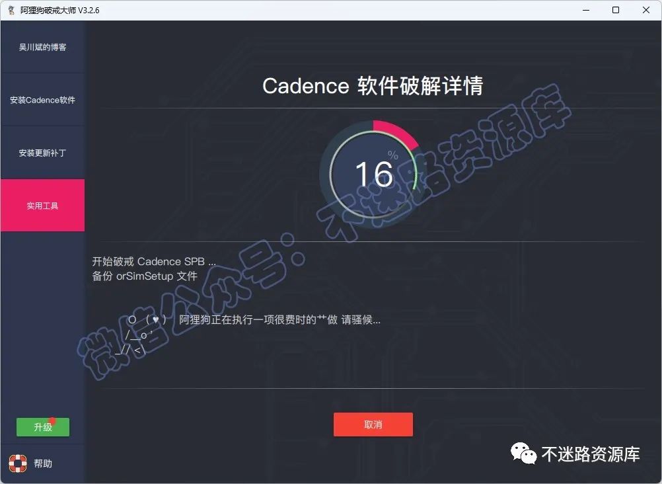Minimize the 阿狸狗破戒大师 window
Screen dimensions: 662x484
(586, 10)
